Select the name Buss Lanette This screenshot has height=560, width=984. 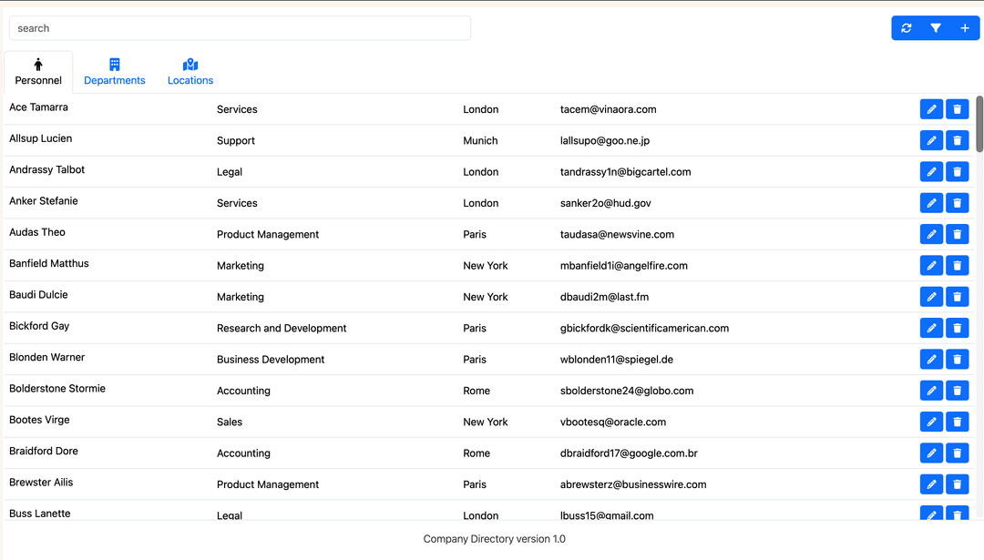click(39, 514)
